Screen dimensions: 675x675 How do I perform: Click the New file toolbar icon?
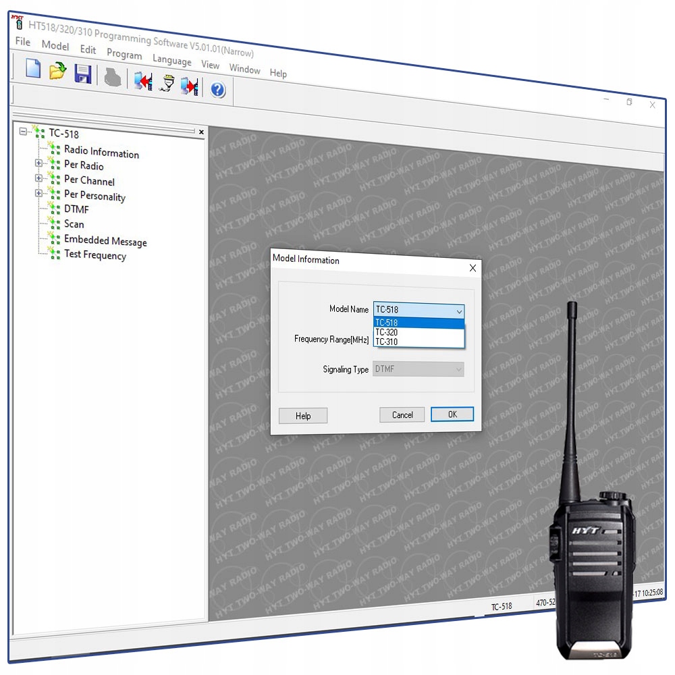(33, 69)
